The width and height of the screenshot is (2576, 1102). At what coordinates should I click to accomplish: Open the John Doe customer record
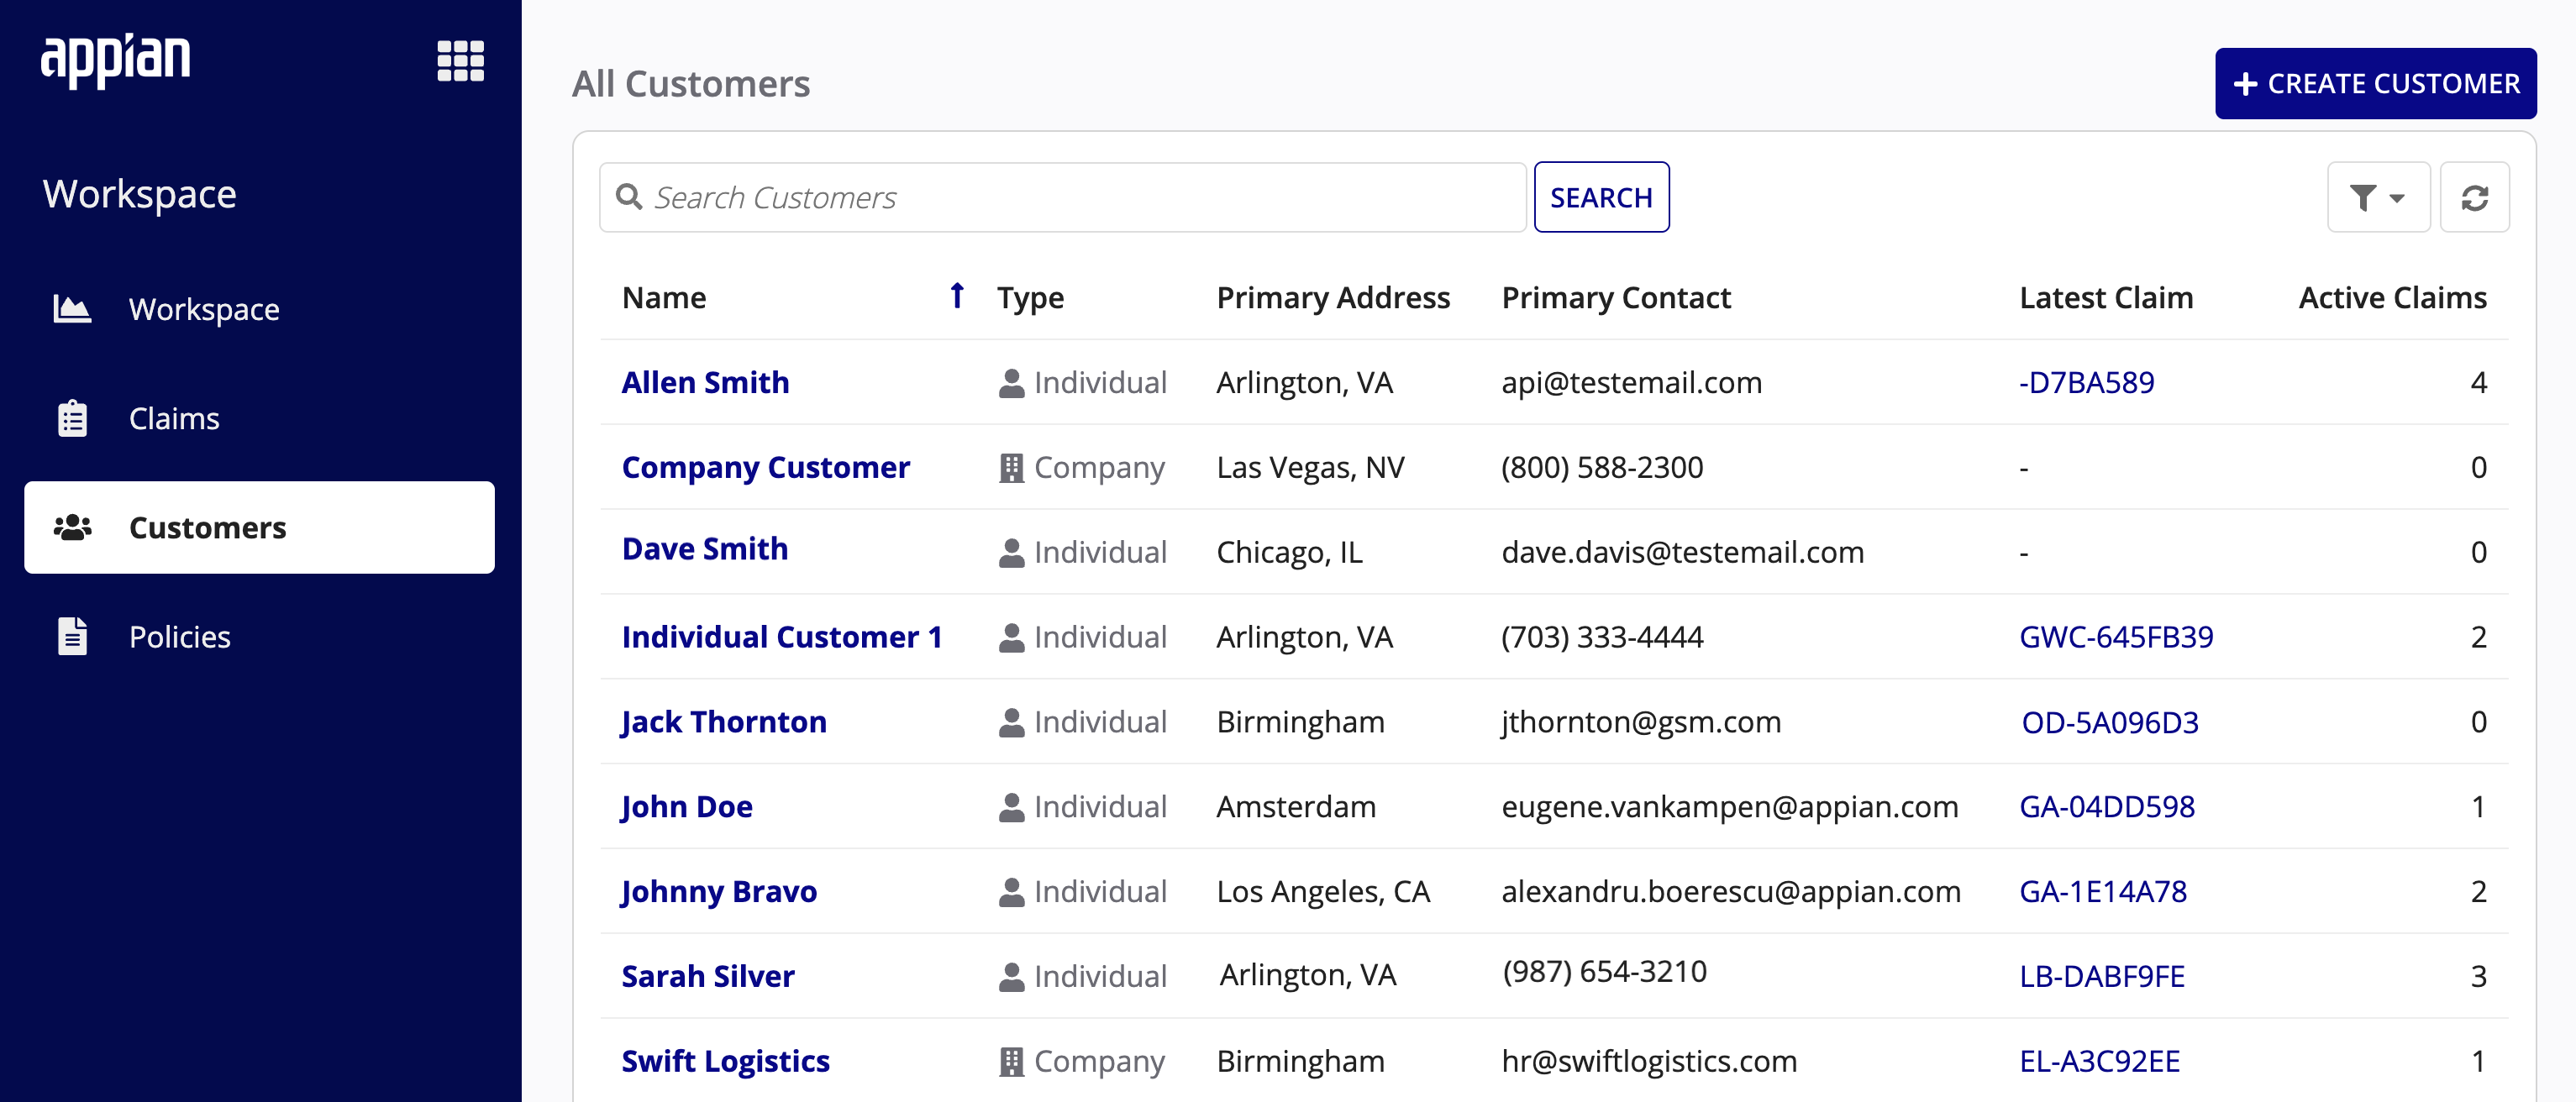coord(687,806)
